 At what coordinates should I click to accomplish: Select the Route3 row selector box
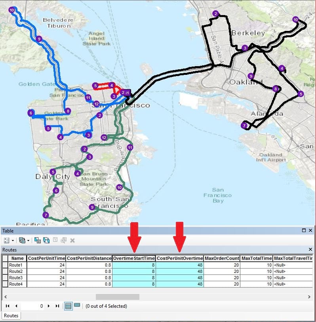click(5, 278)
